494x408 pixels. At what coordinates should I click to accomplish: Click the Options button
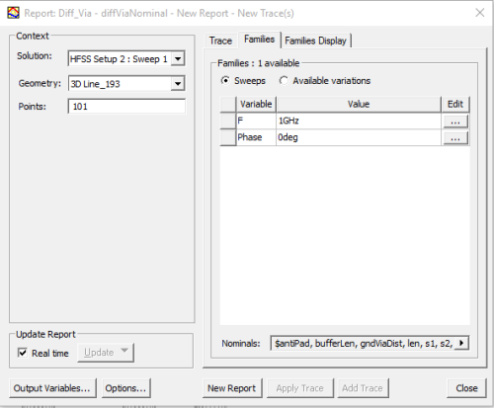[125, 388]
